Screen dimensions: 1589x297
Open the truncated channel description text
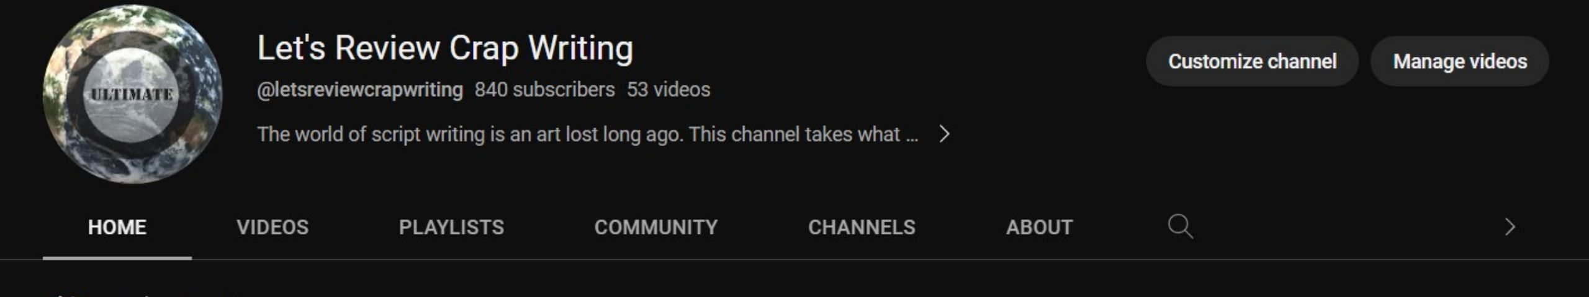588,134
